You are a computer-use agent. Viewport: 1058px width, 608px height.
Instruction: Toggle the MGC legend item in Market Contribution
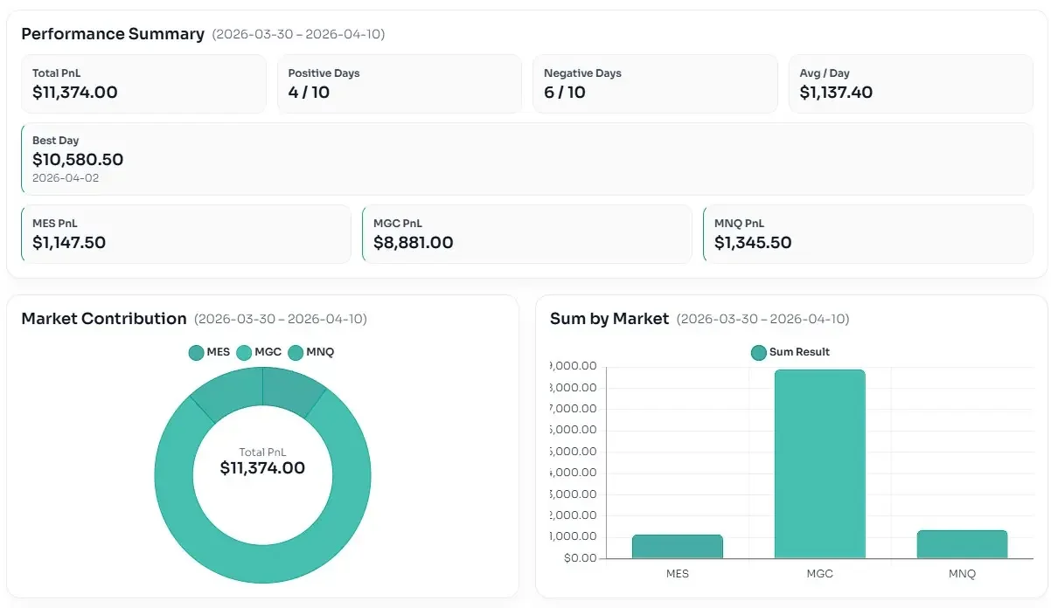(x=259, y=352)
